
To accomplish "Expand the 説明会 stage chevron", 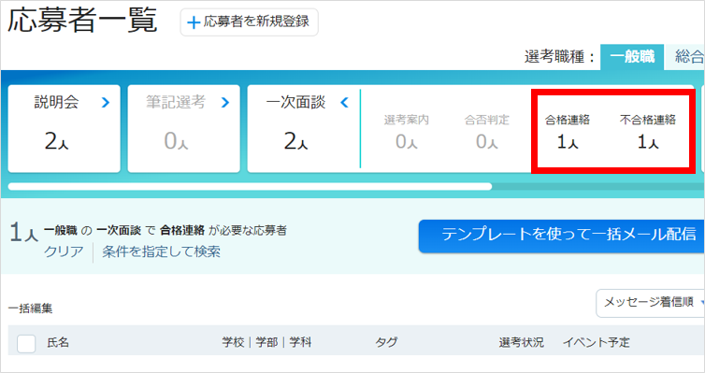I will (106, 103).
